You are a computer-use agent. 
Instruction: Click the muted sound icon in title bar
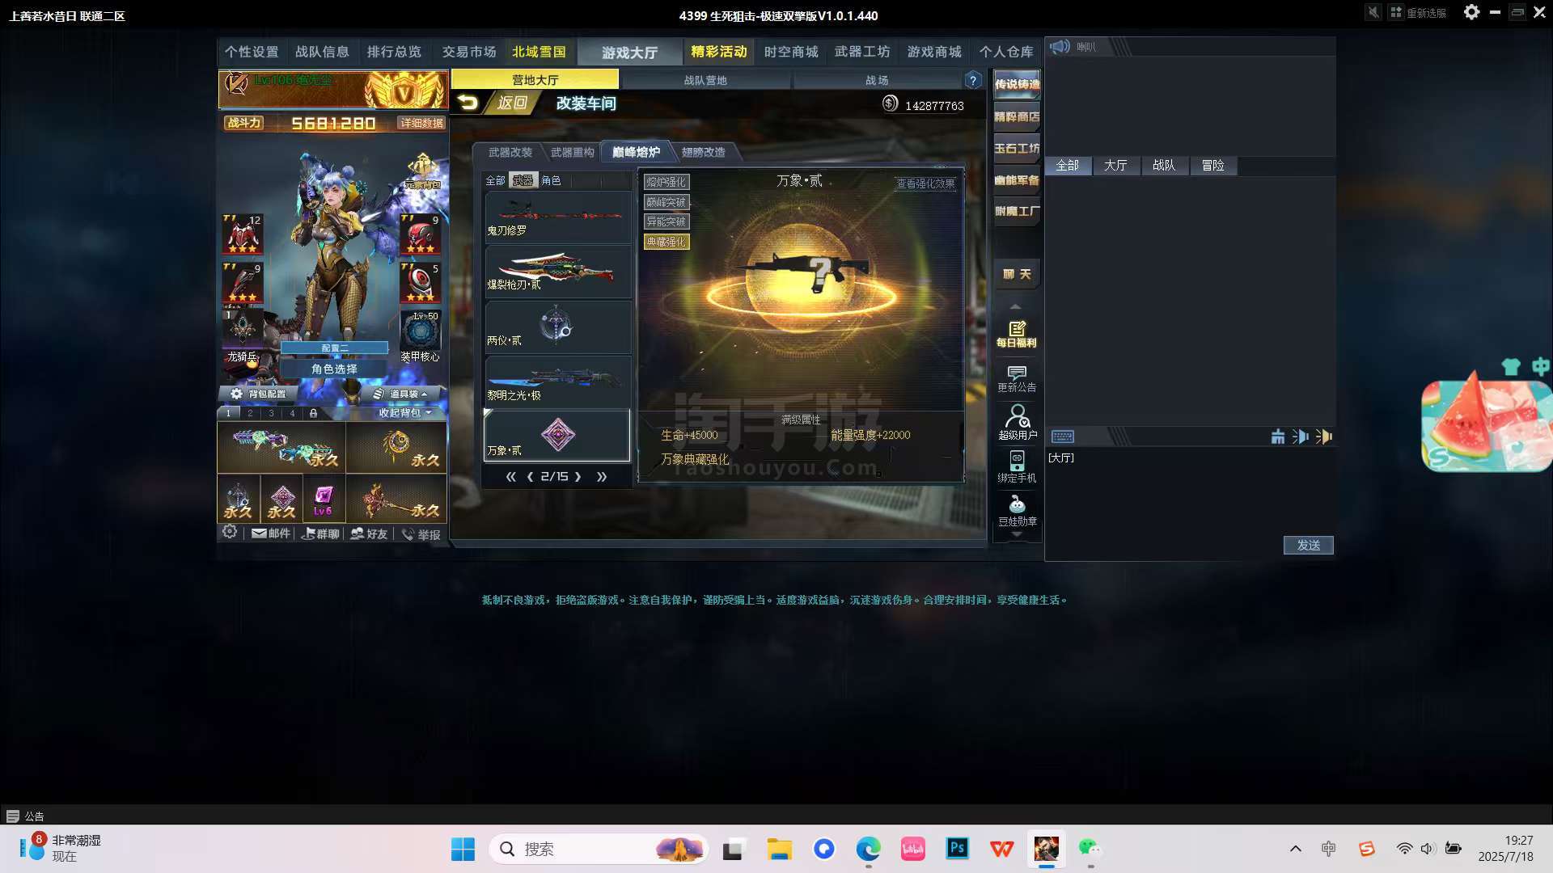pyautogui.click(x=1373, y=12)
